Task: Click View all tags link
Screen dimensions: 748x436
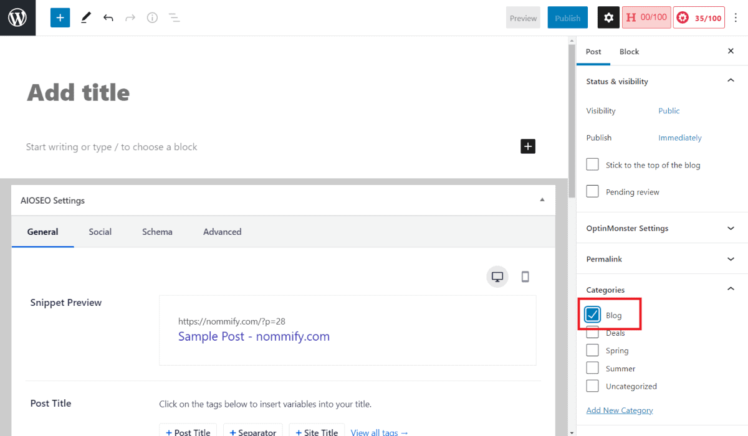Action: (x=380, y=432)
